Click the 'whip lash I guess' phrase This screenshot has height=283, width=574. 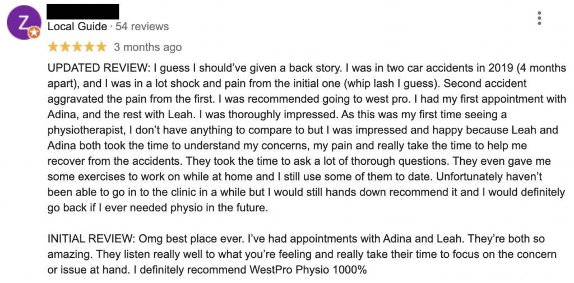pos(392,84)
